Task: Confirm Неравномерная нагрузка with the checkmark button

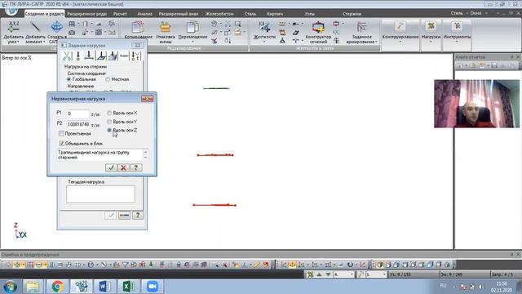Action: click(111, 167)
